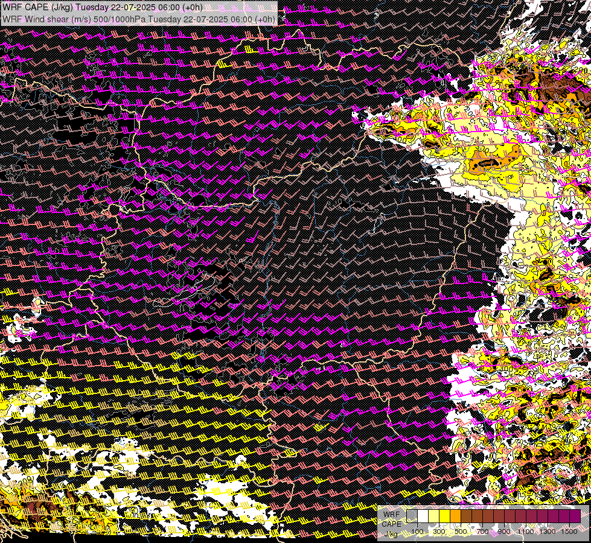Click the WRF CAPE (J/kg) title line

pyautogui.click(x=103, y=7)
